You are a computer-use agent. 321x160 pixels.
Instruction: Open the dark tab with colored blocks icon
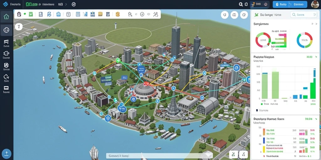tap(260, 4)
